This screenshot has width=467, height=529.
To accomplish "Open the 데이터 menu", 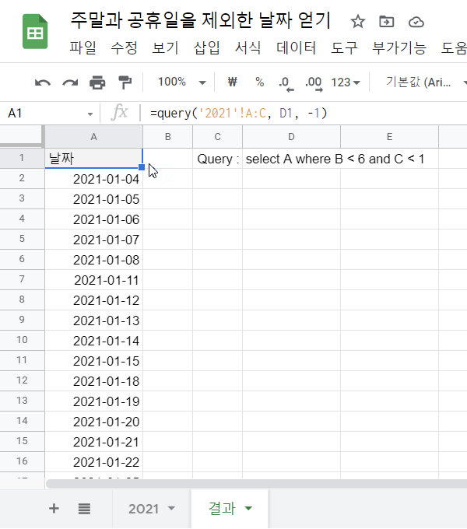I will coord(297,48).
